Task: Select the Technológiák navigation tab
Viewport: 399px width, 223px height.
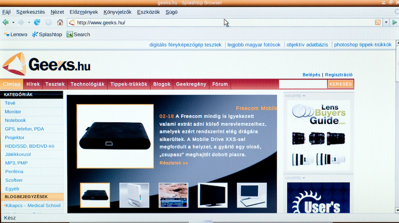Action: coord(88,84)
